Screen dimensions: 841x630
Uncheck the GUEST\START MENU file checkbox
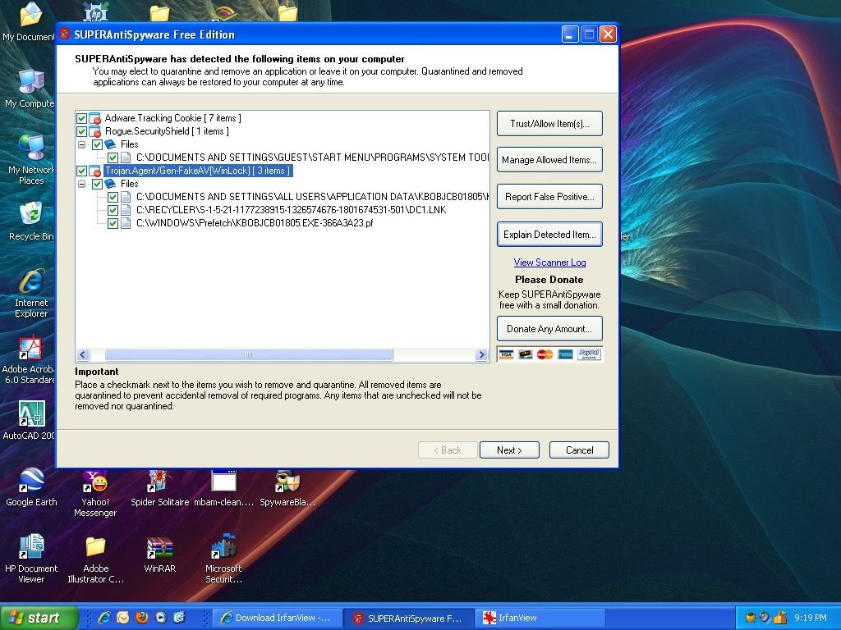pyautogui.click(x=113, y=157)
